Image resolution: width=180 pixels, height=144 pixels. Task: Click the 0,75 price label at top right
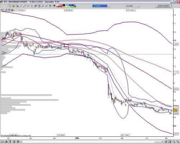click(131, 10)
